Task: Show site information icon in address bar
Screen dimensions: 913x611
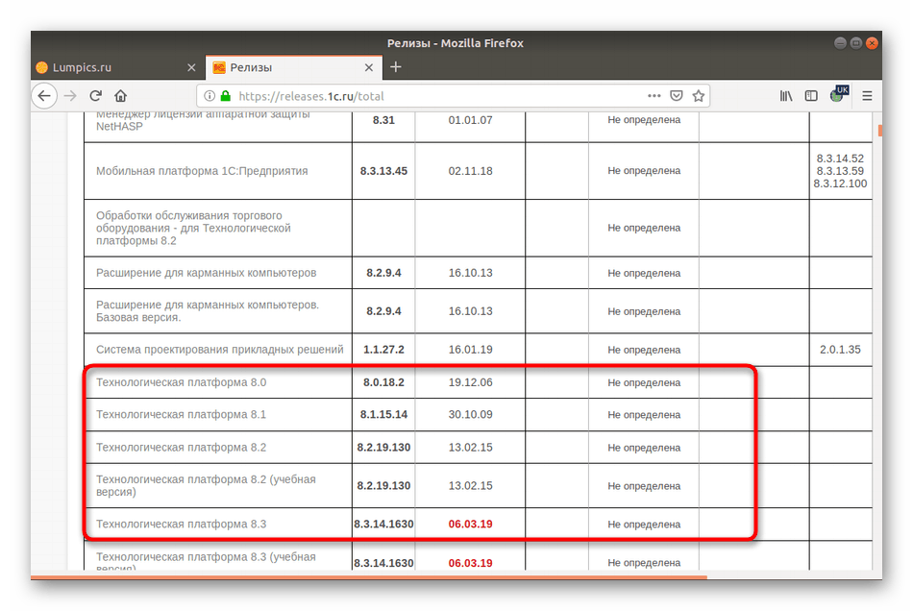Action: (210, 96)
